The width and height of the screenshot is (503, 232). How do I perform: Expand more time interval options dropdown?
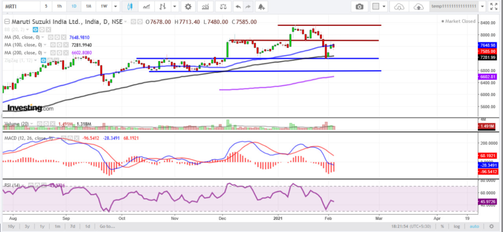tap(116, 6)
